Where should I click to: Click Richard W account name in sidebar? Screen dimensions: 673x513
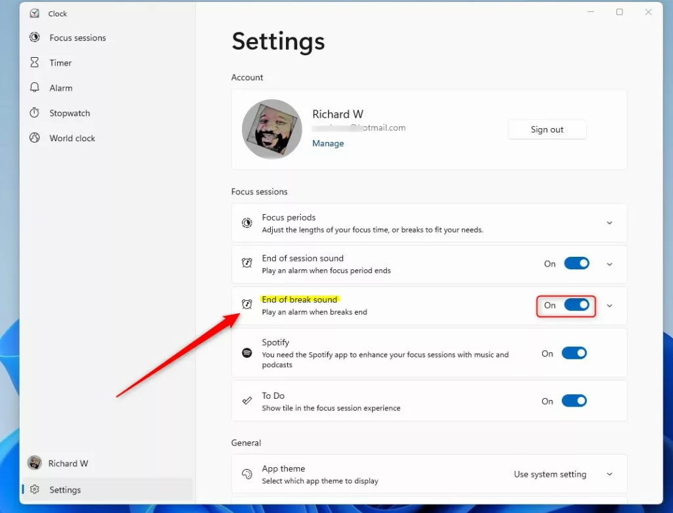coord(68,463)
